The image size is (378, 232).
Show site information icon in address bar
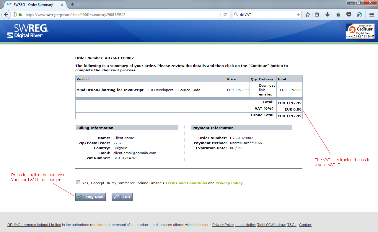pos(14,14)
